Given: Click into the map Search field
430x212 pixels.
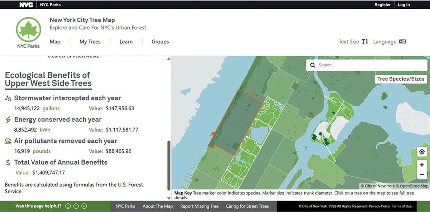Looking at the screenshot, I should 366,65.
